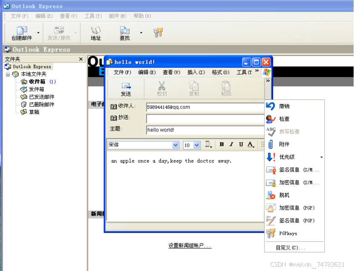Open the 格式(O) menu in the compose window
The width and height of the screenshot is (354, 271).
tap(221, 72)
